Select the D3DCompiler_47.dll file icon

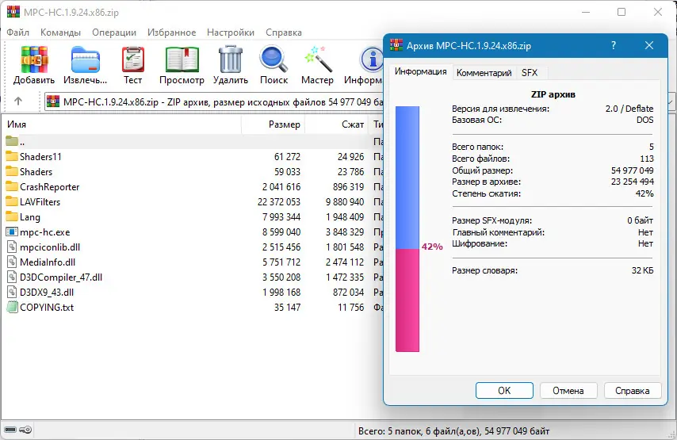(x=12, y=277)
